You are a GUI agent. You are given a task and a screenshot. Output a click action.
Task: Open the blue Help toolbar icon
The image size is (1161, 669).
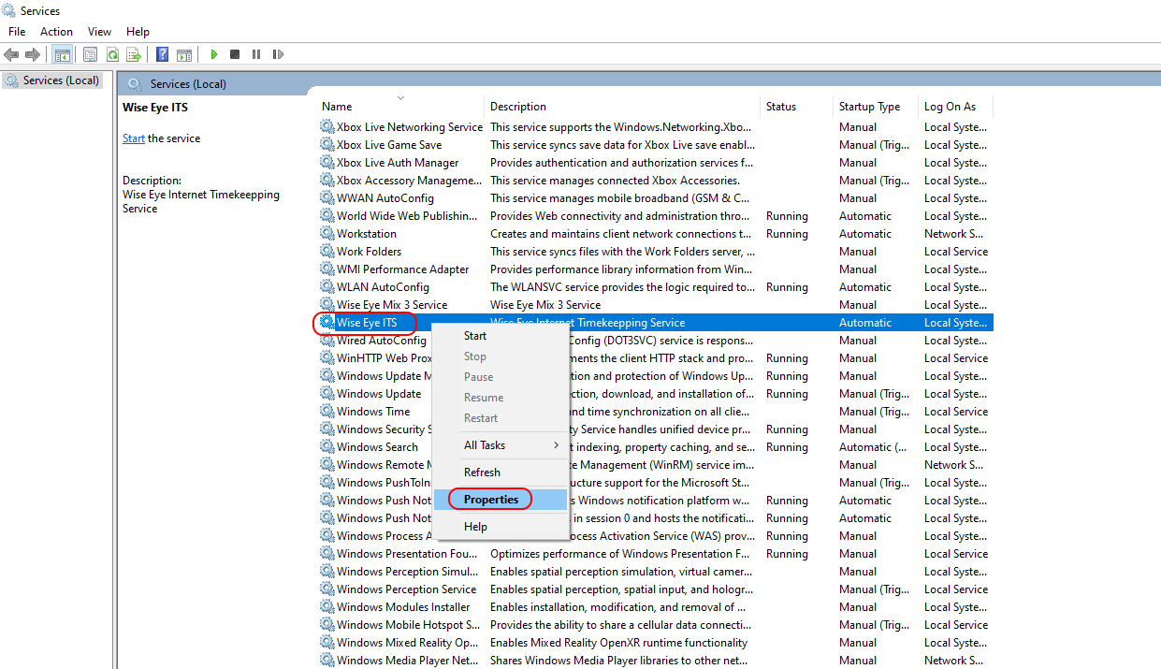(x=163, y=55)
